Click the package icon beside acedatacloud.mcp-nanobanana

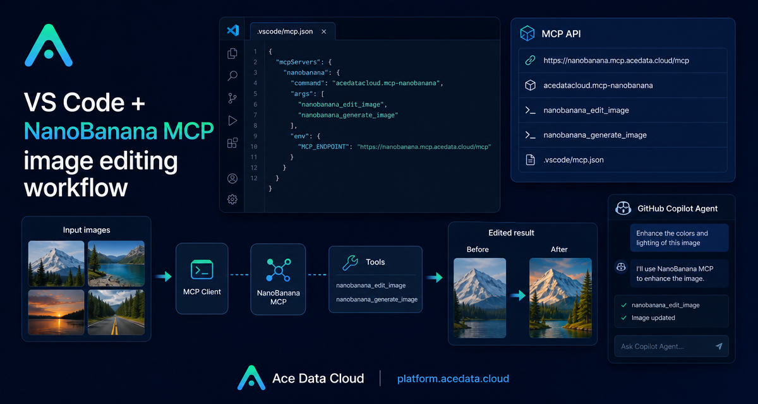point(531,85)
